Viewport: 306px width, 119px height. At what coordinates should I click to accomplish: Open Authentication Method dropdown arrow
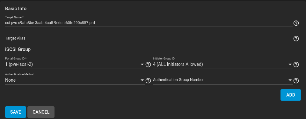tap(142, 80)
